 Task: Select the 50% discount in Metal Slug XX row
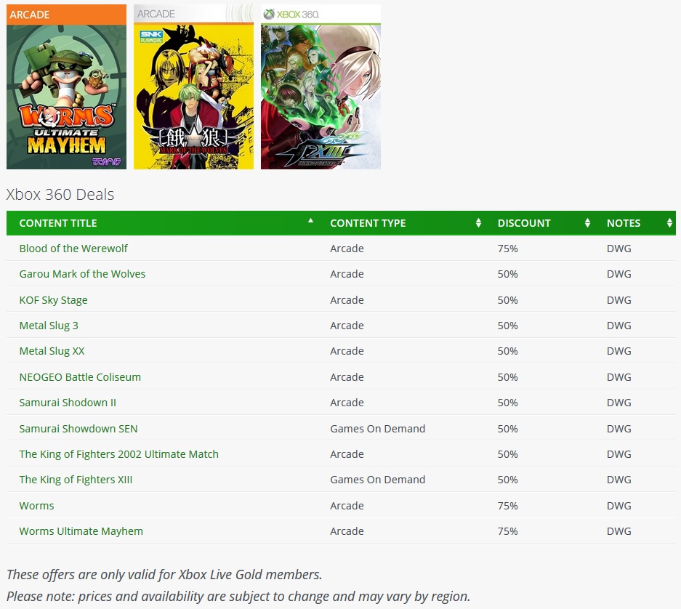508,351
